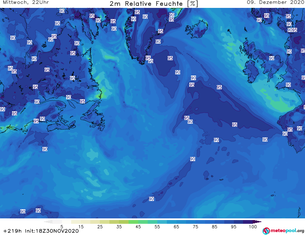Select the title '2m Relative Feuchte [%]'

click(x=154, y=4)
